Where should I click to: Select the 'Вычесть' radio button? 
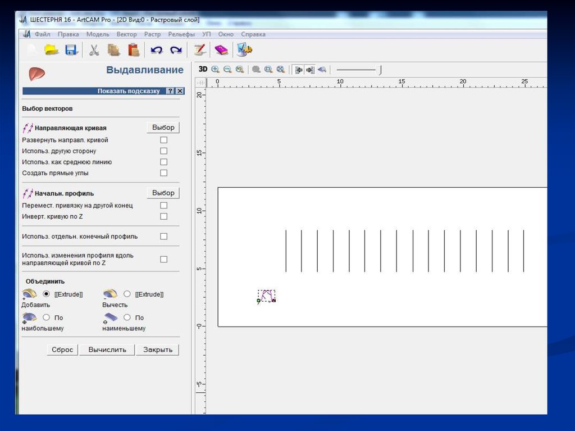click(127, 294)
